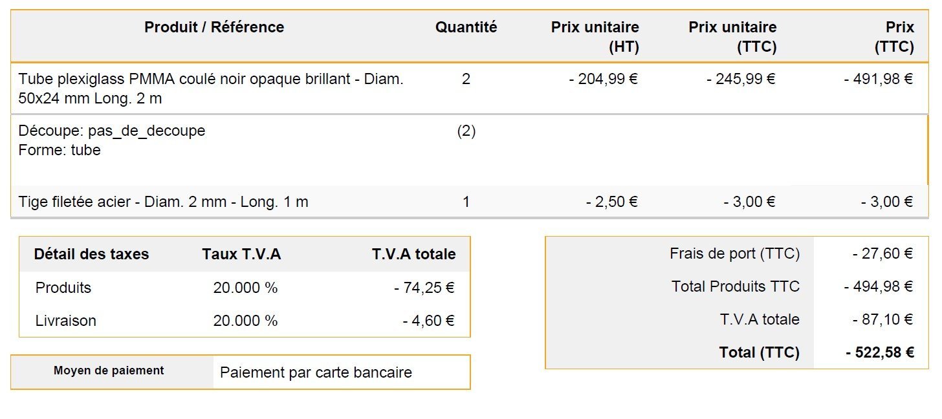Select the Découpe: pas_de_decoupe text
The width and height of the screenshot is (942, 419).
(112, 131)
